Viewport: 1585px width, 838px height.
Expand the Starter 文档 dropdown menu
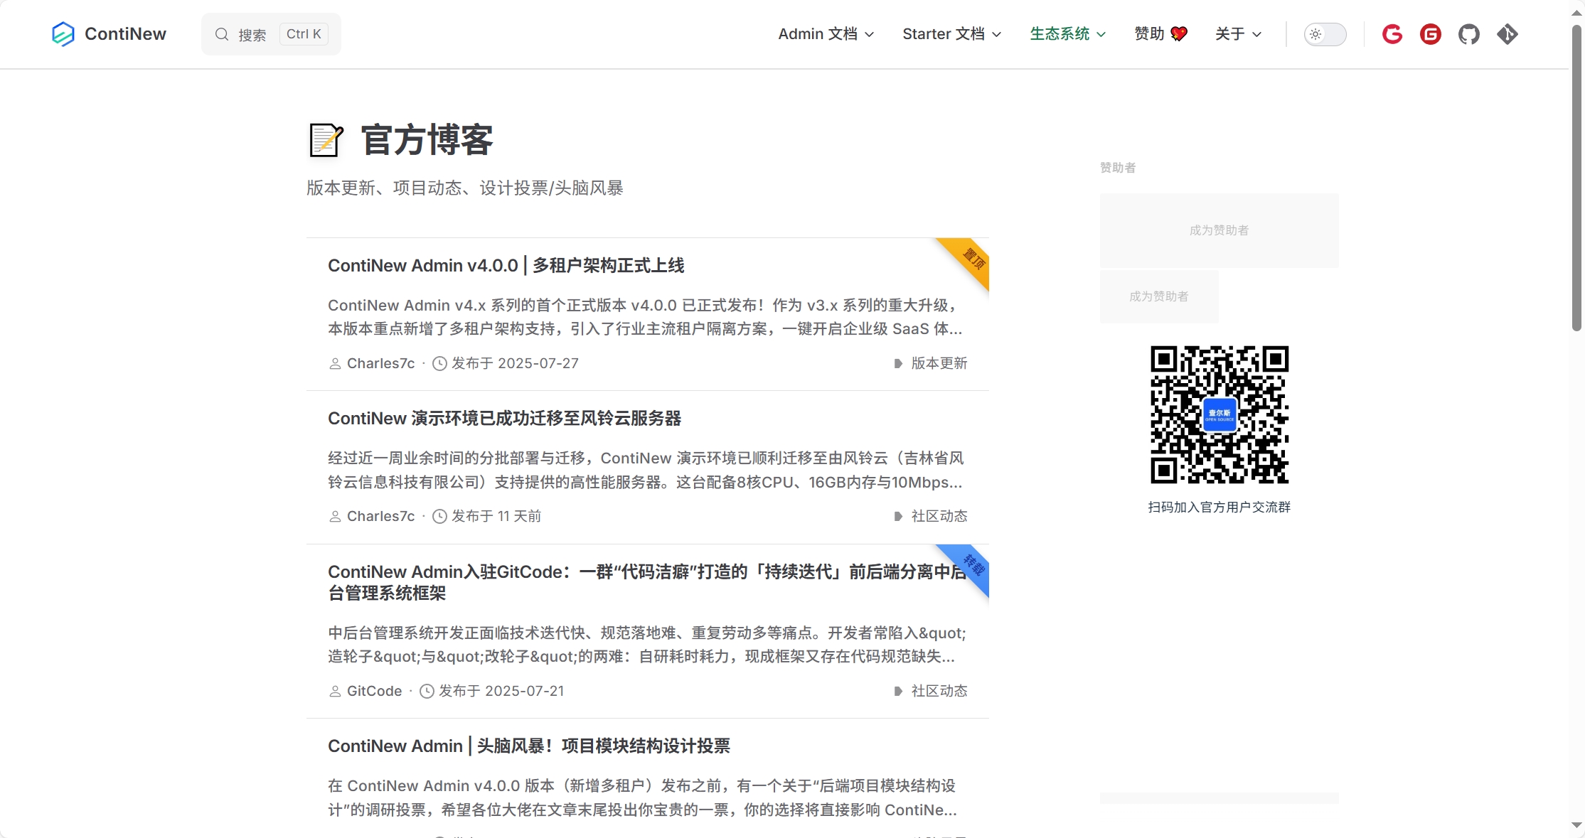pyautogui.click(x=951, y=34)
